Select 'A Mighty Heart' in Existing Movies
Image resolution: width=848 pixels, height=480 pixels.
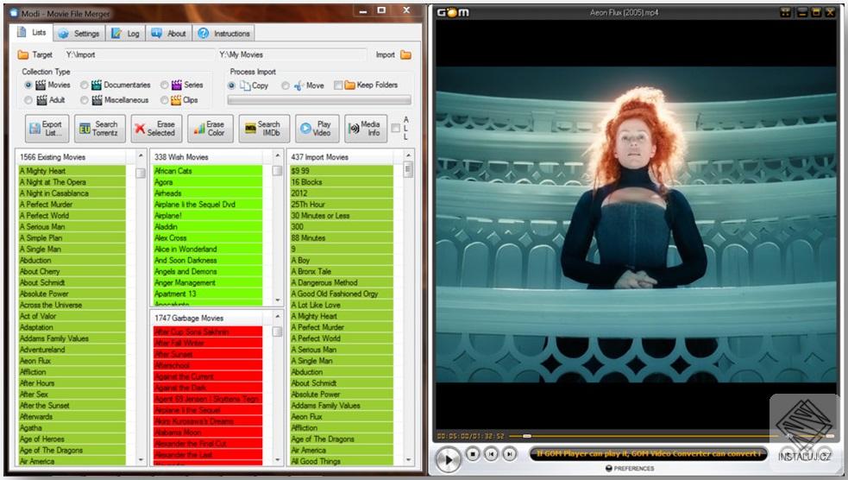(72, 171)
